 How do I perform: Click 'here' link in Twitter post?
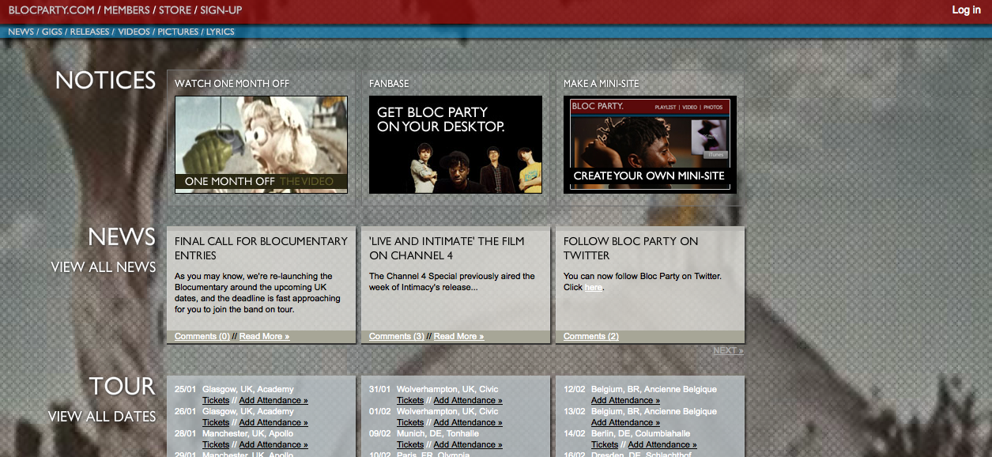pyautogui.click(x=594, y=288)
